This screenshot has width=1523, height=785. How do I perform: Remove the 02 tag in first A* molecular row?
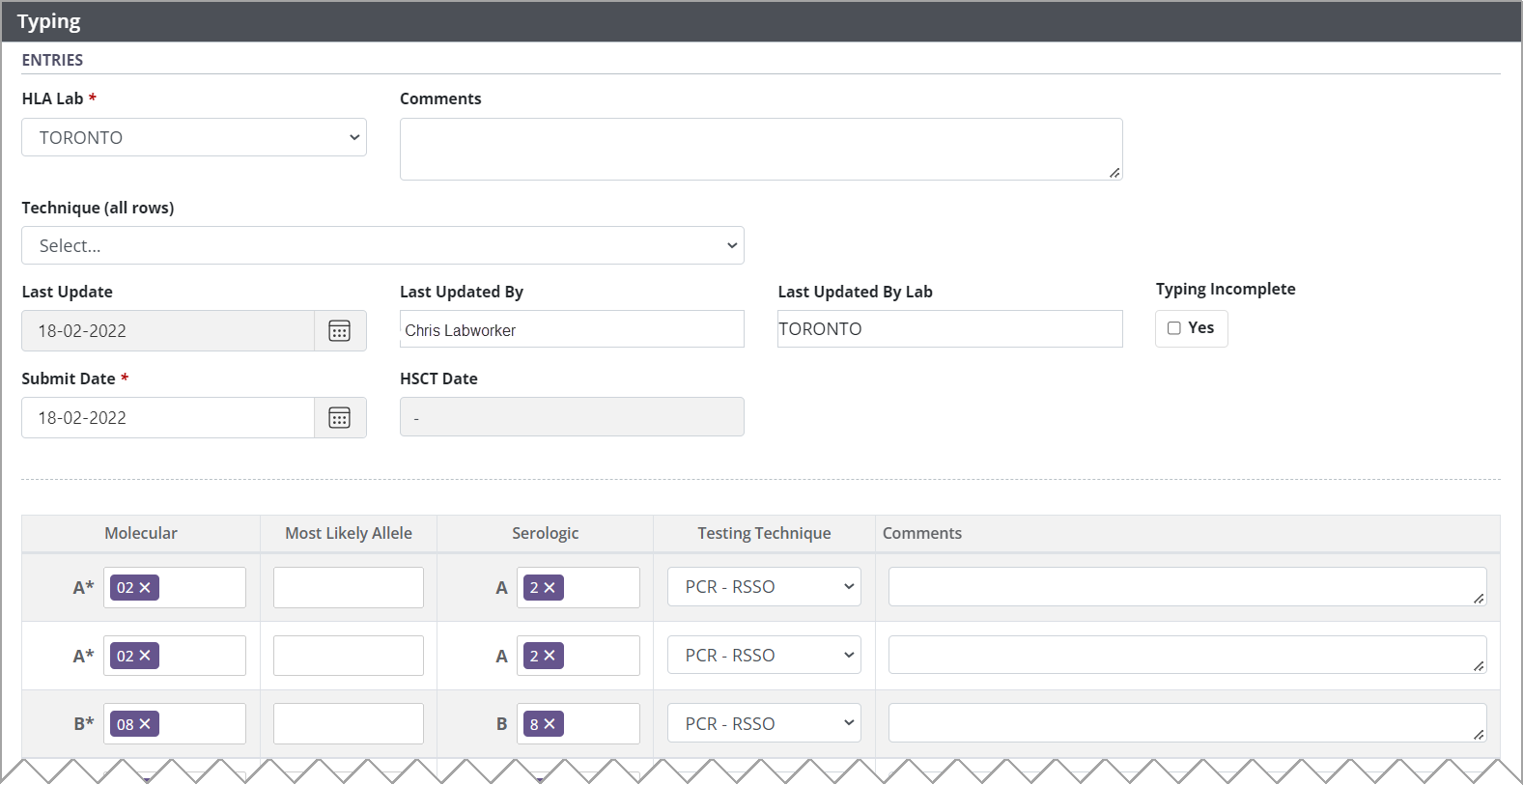point(145,587)
